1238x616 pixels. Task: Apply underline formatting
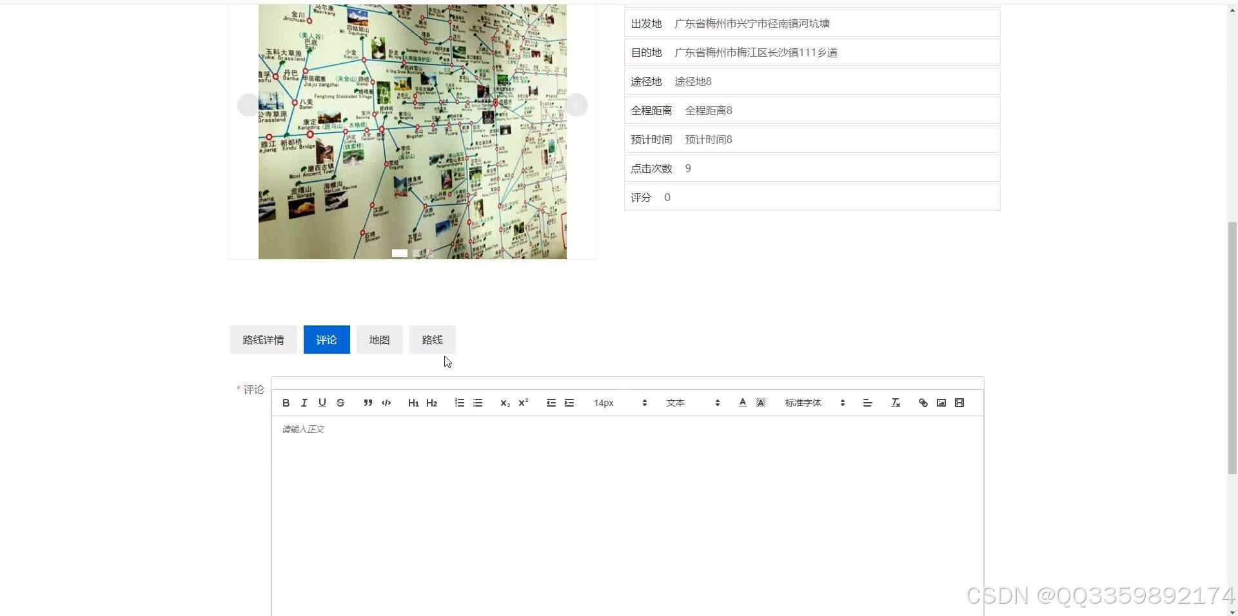coord(322,403)
